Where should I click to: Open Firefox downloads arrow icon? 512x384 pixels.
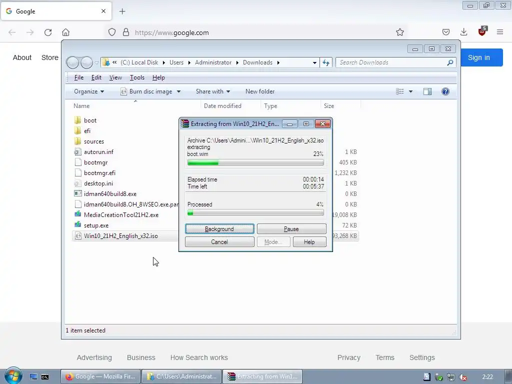coord(463,32)
